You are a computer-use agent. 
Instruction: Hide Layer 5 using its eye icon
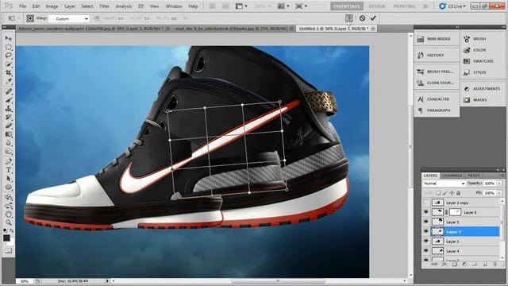click(426, 222)
